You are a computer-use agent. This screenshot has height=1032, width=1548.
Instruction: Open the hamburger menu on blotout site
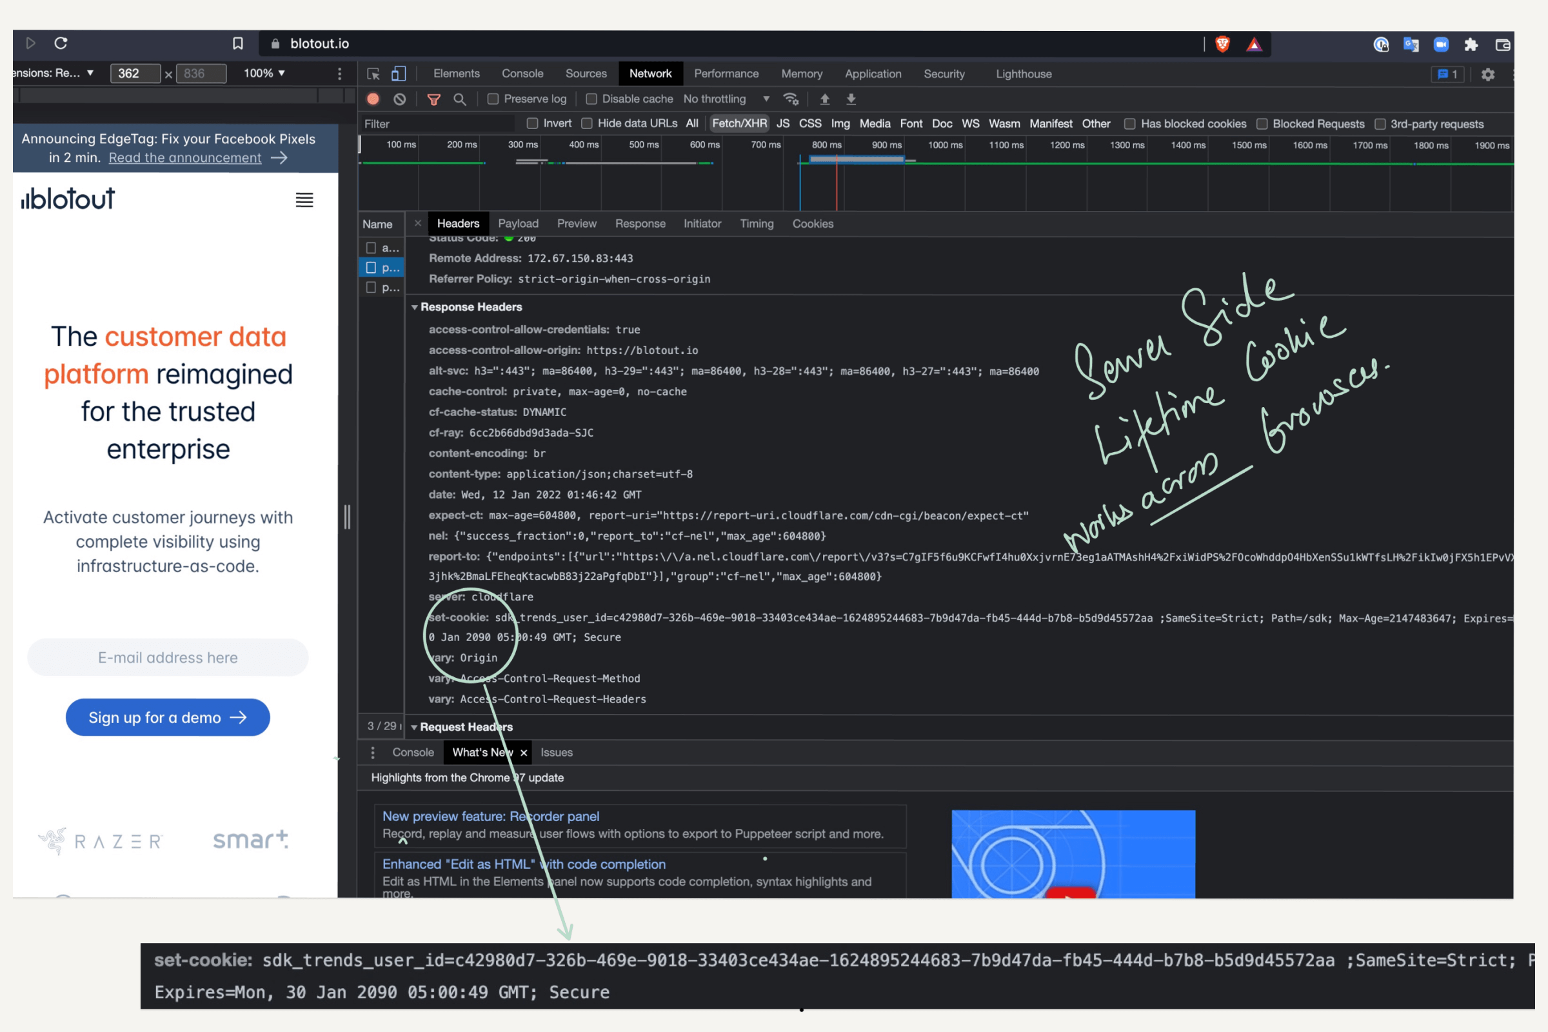[x=304, y=200]
